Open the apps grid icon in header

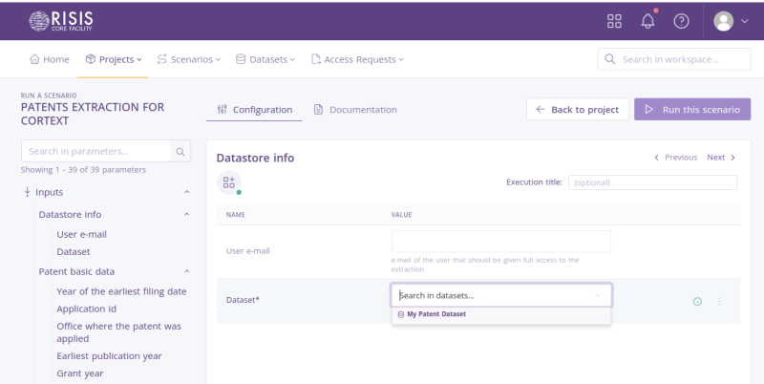[614, 21]
